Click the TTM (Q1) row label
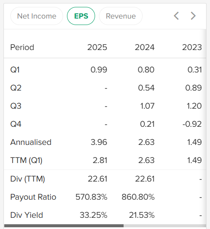This screenshot has height=229, width=210. (26, 160)
